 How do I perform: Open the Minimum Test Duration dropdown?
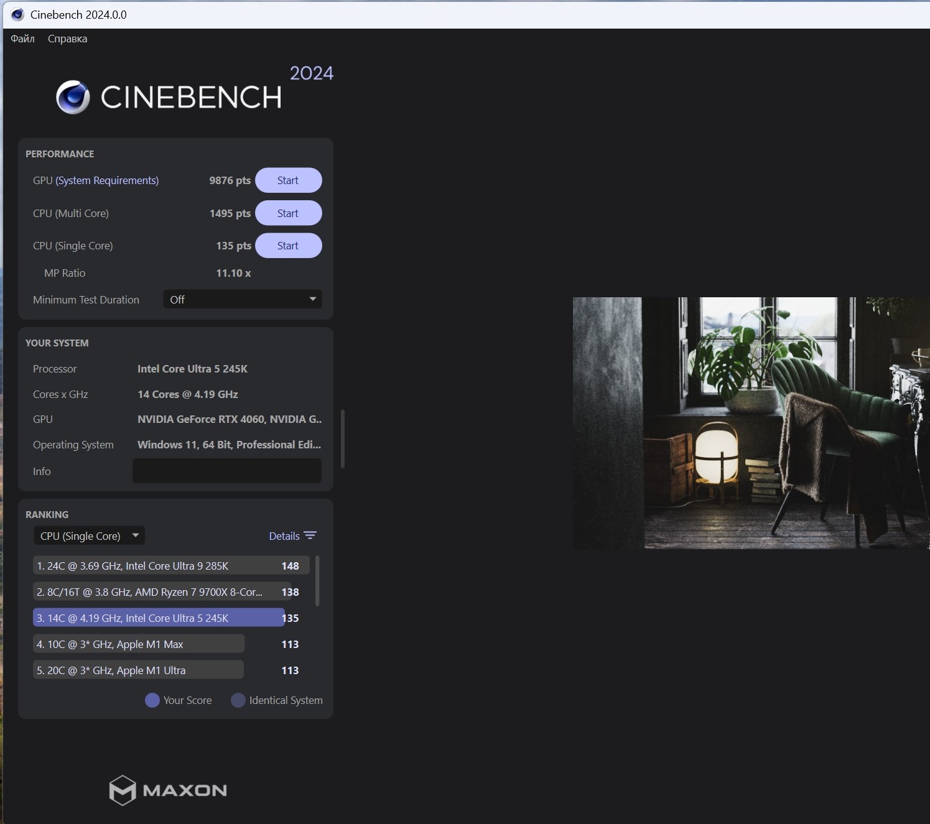pos(243,299)
